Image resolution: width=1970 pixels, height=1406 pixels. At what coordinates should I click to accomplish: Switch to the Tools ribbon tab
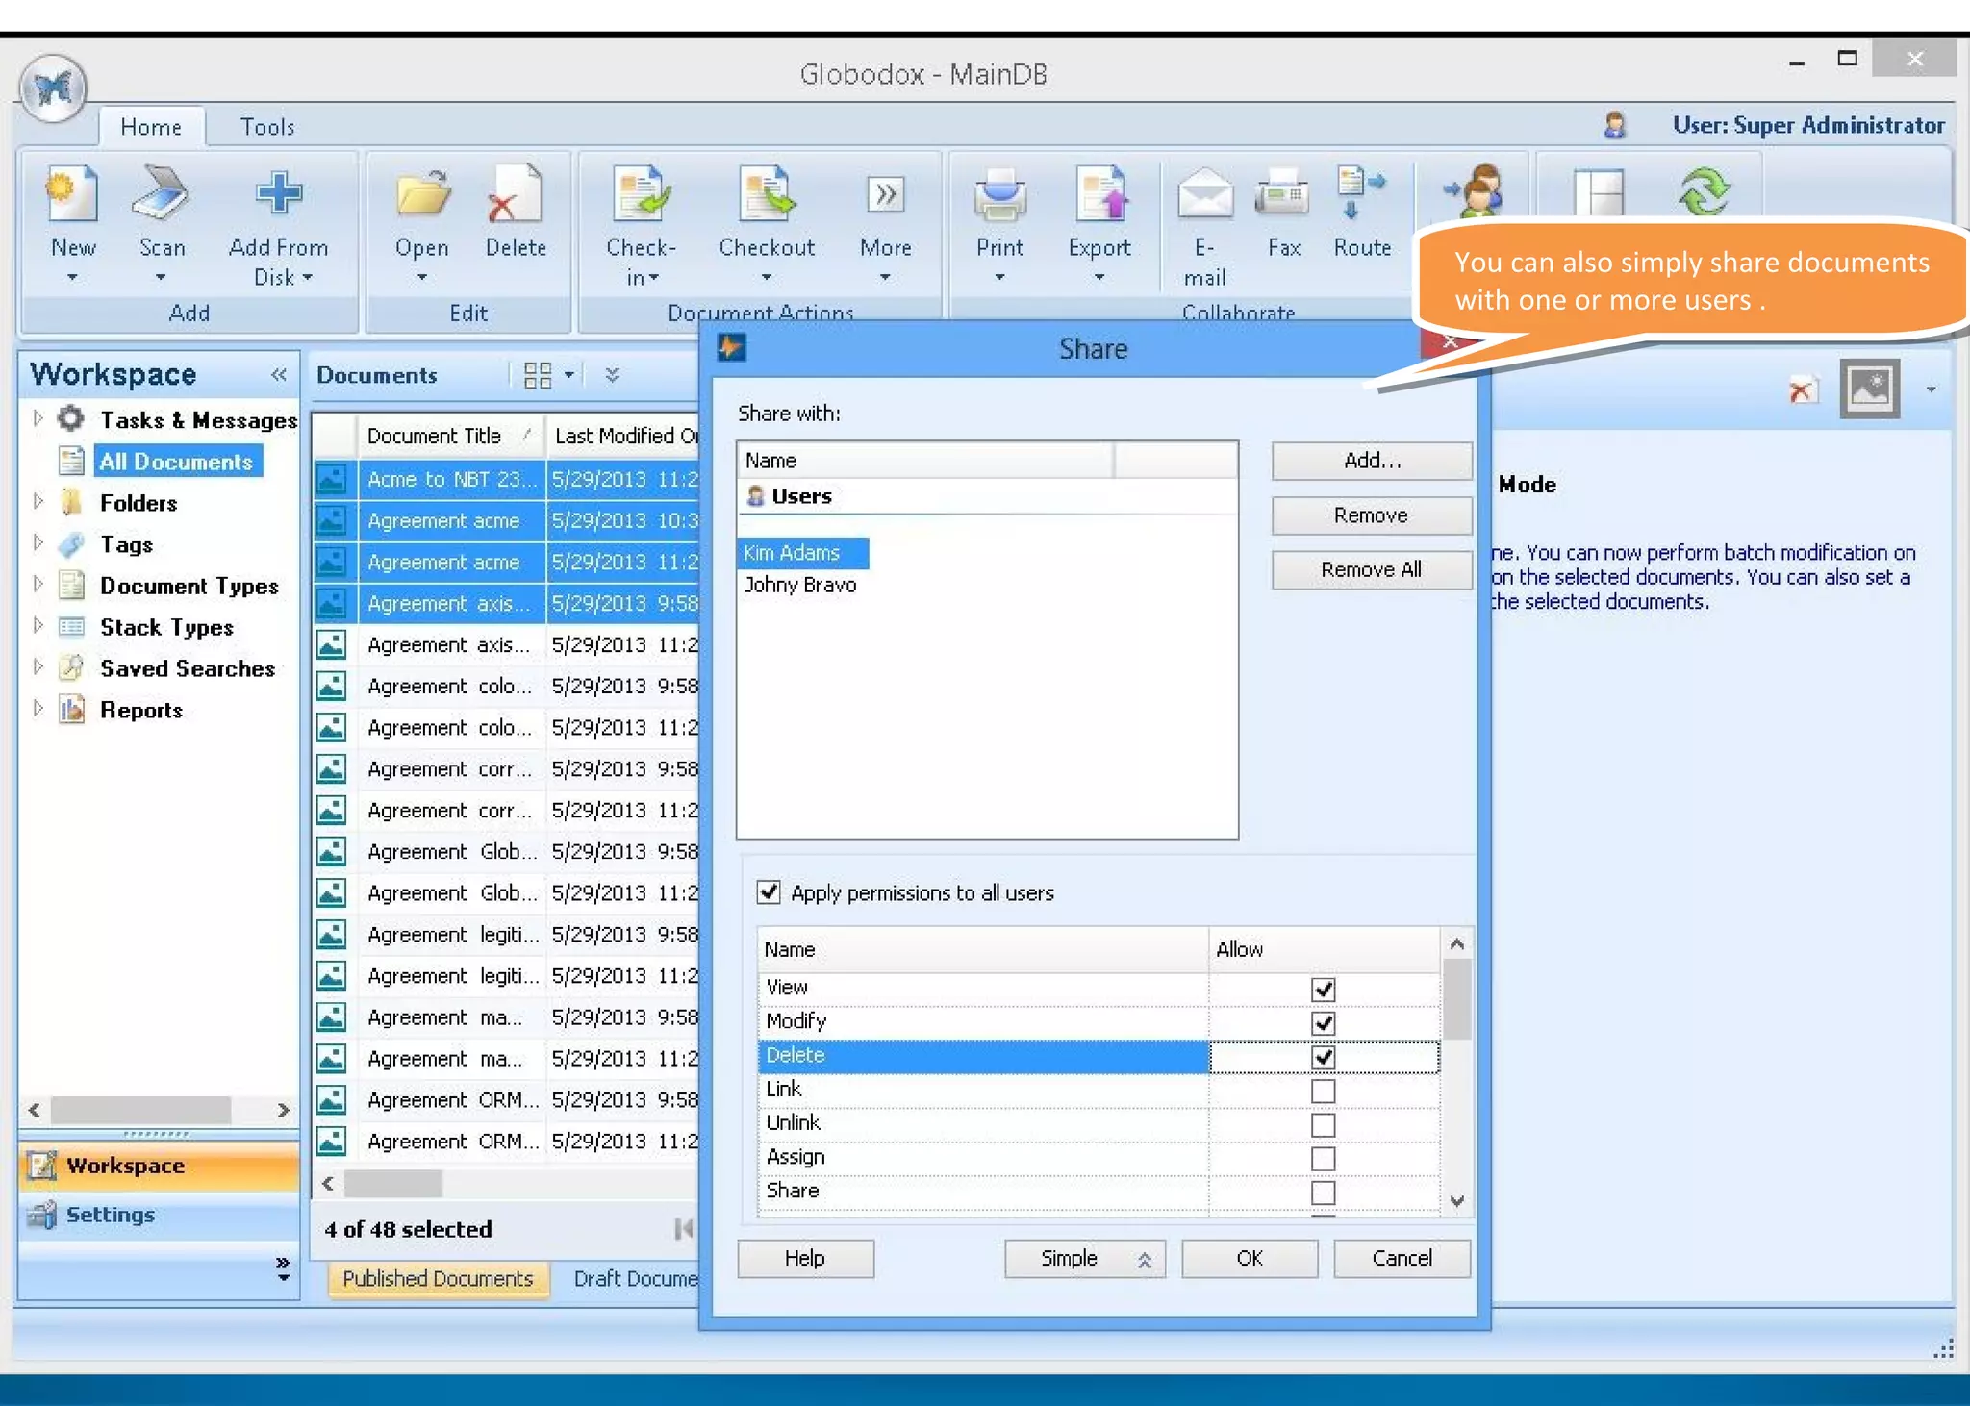coord(266,127)
